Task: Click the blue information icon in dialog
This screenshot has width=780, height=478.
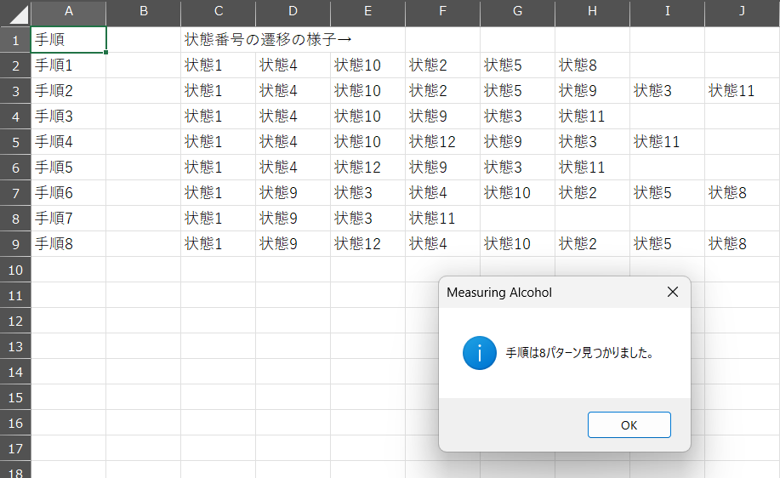Action: pyautogui.click(x=480, y=353)
